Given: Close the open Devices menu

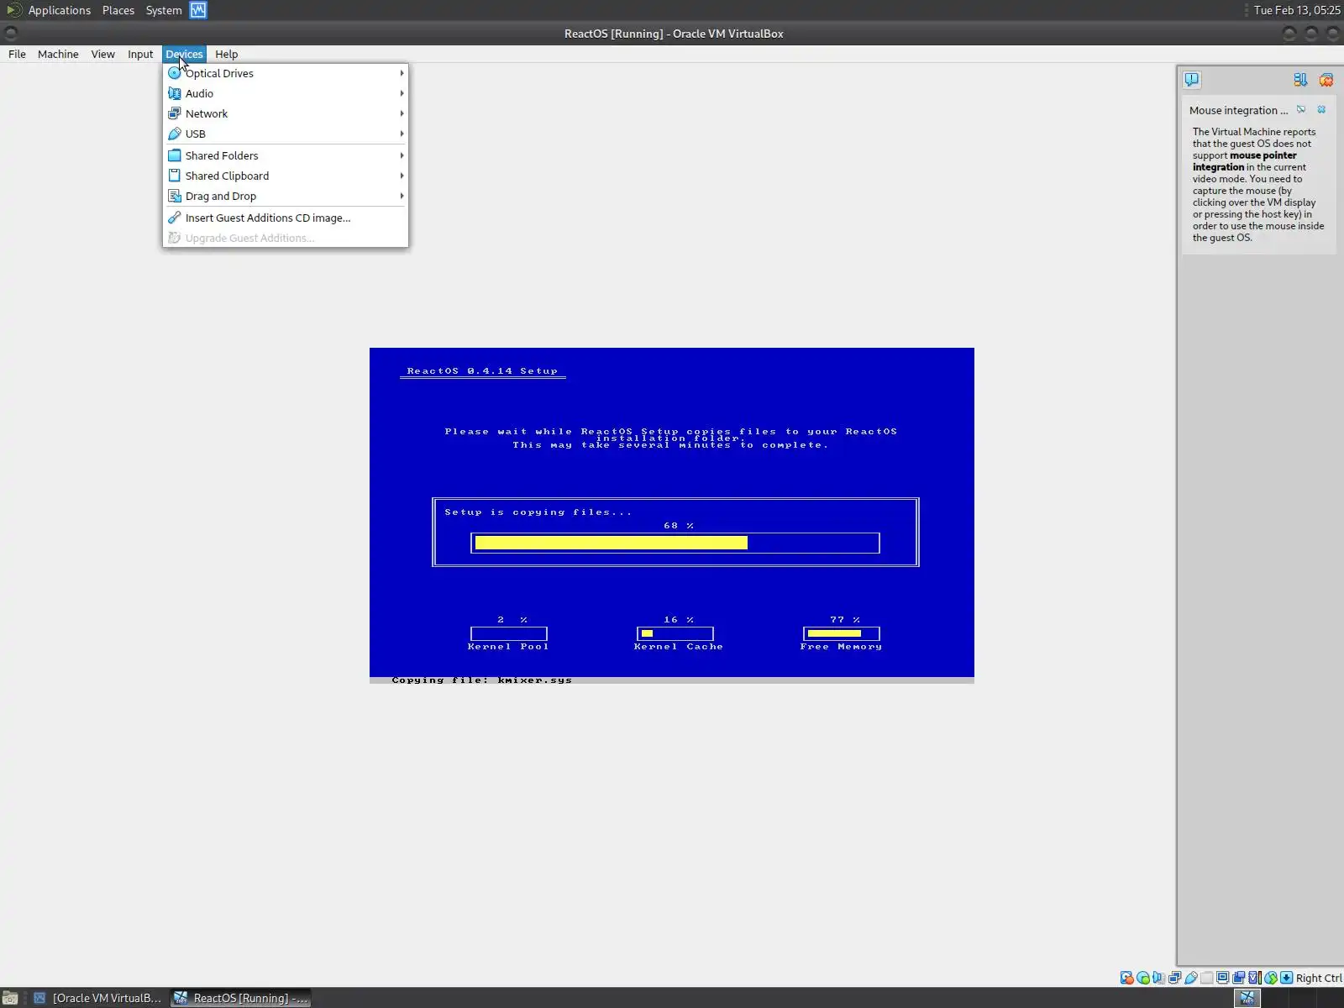Looking at the screenshot, I should (x=184, y=54).
